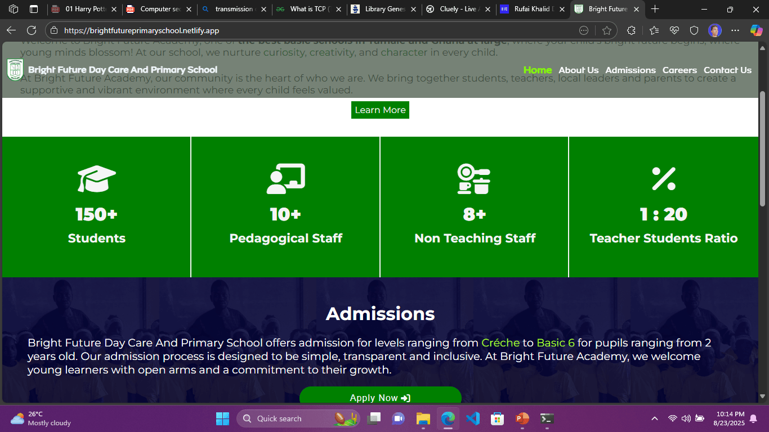Image resolution: width=769 pixels, height=432 pixels.
Task: Click the bookmark star in the address bar
Action: pyautogui.click(x=606, y=30)
